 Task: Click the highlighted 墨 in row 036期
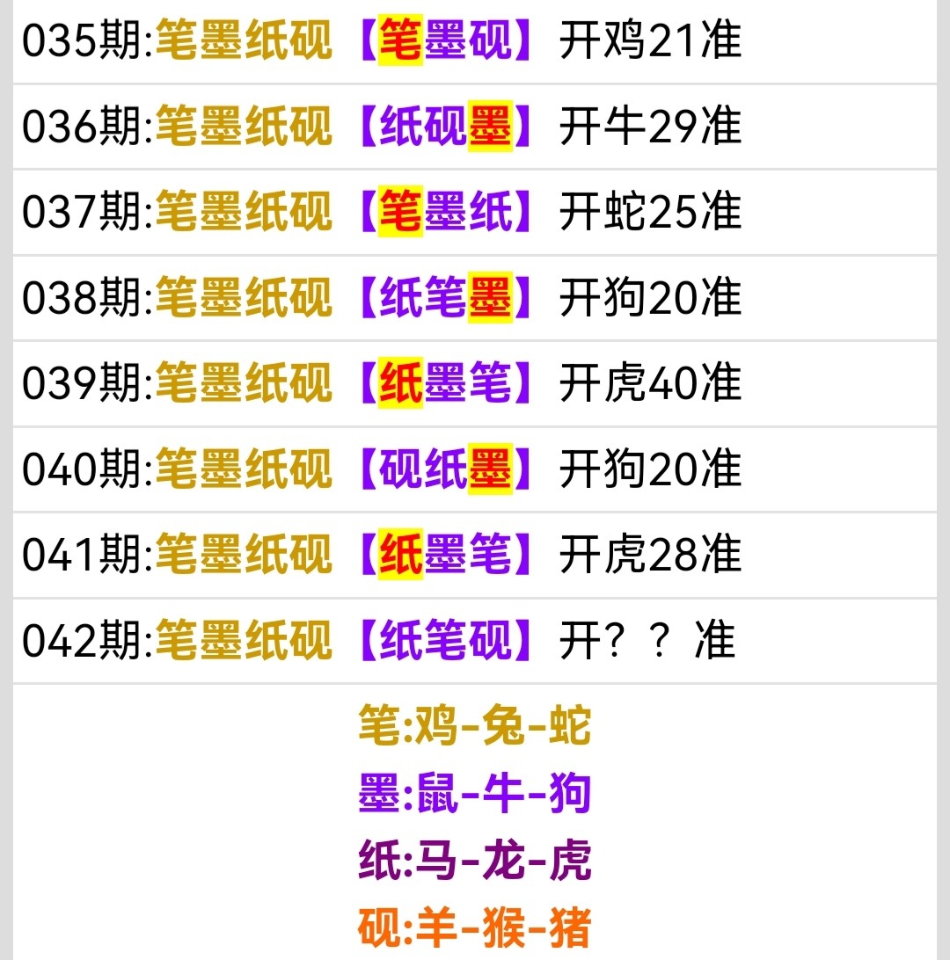[x=490, y=127]
